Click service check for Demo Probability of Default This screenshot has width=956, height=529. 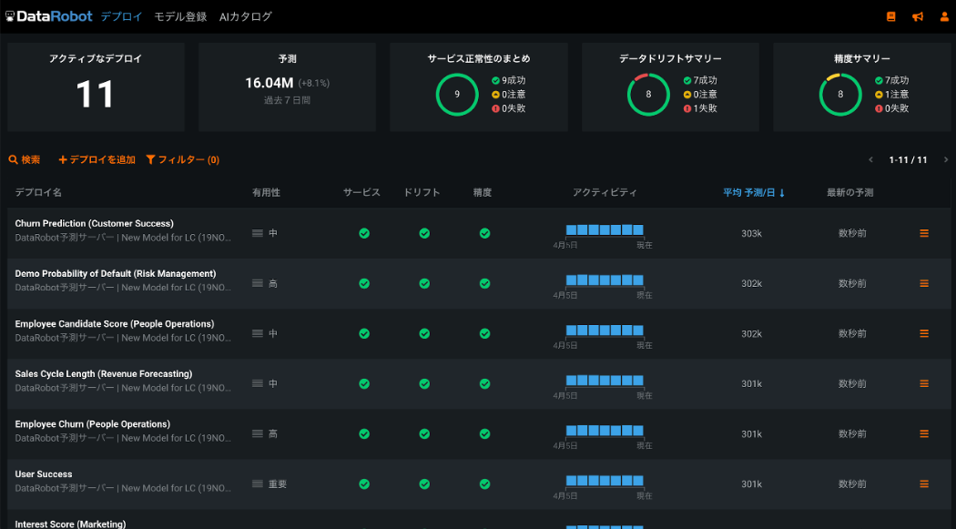pyautogui.click(x=364, y=283)
